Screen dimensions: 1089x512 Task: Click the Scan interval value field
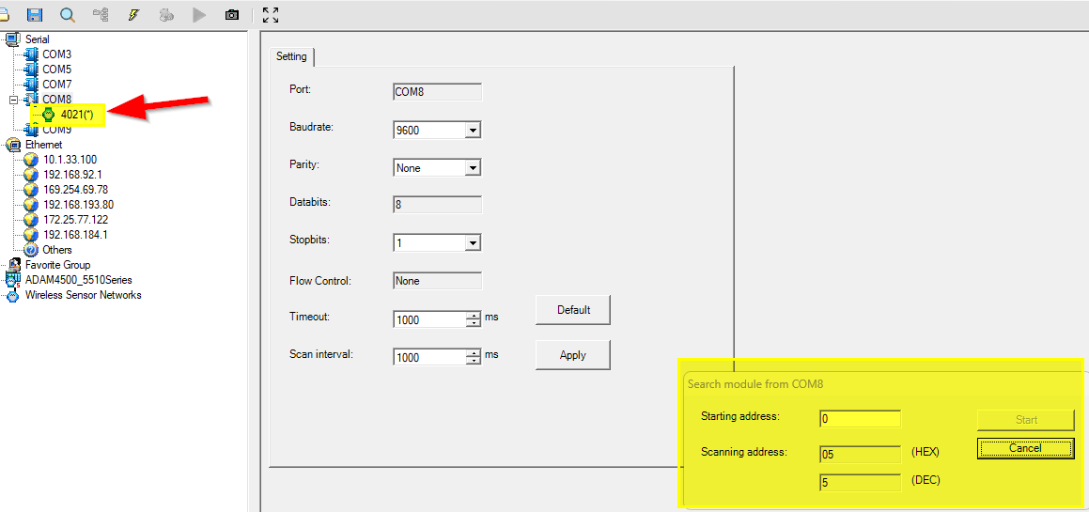click(430, 357)
